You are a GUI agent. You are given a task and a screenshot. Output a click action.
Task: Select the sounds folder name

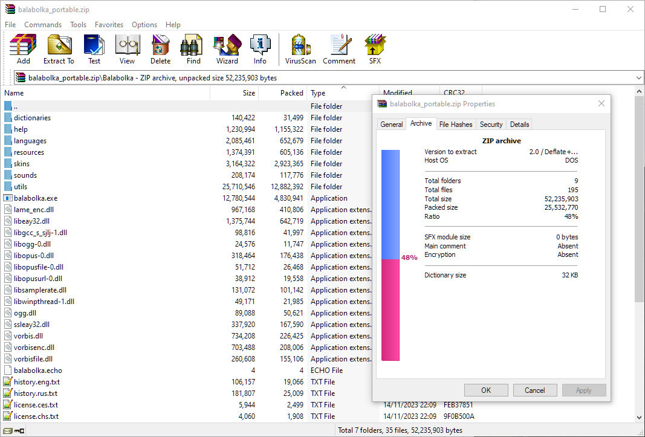click(x=25, y=175)
